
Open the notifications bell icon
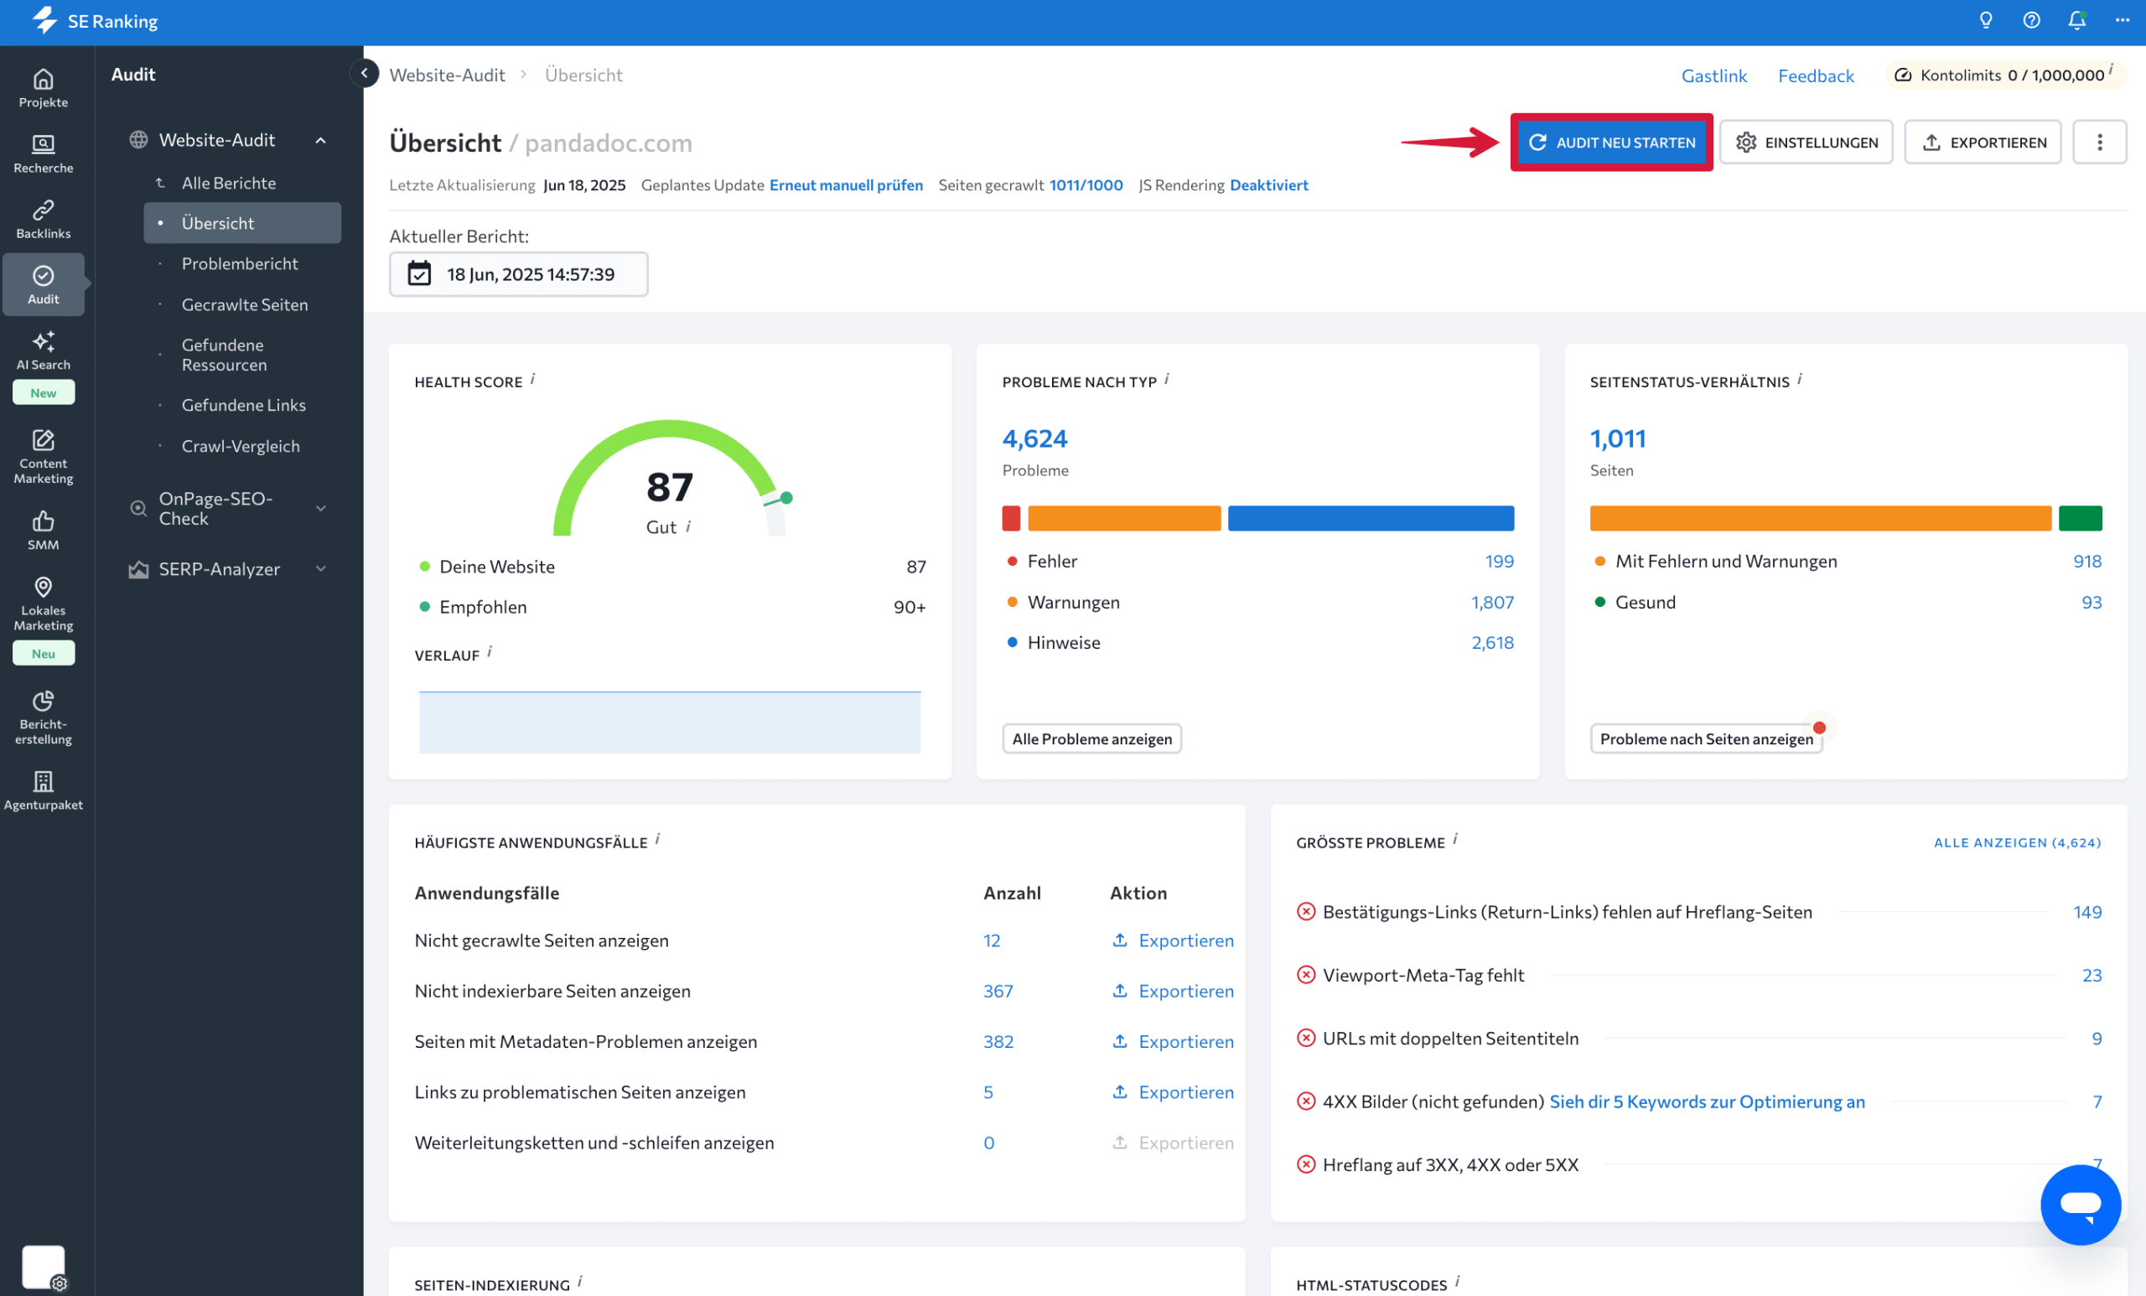[x=2076, y=21]
